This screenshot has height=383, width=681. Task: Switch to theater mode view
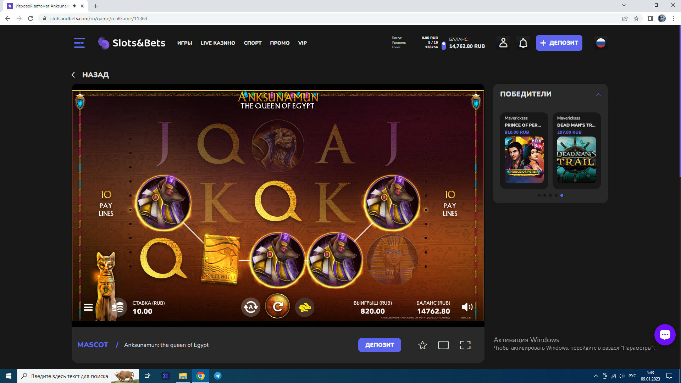click(x=443, y=345)
